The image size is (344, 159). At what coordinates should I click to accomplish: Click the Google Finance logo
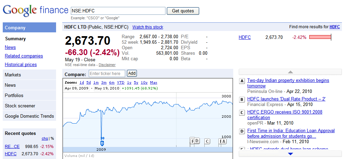tap(35, 11)
